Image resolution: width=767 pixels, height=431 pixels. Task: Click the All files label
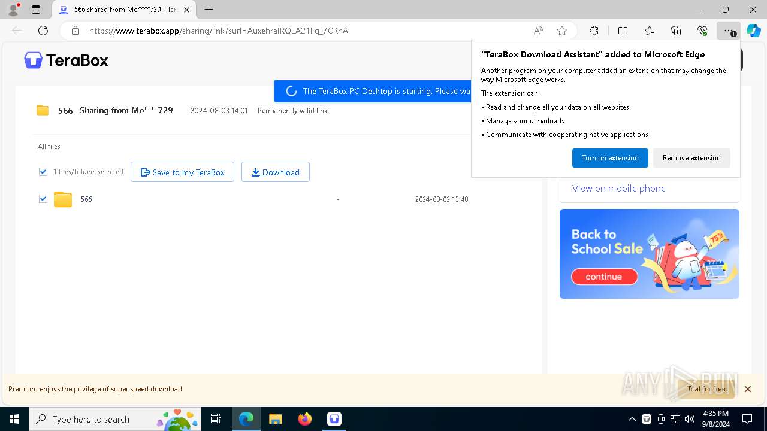pos(49,147)
